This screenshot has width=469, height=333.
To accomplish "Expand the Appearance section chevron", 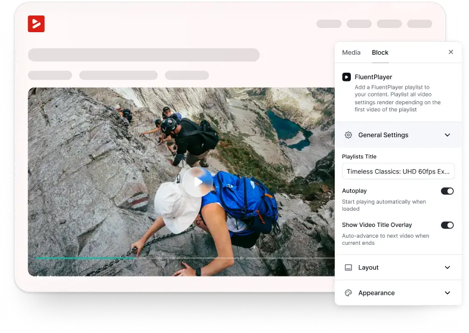I will (448, 293).
